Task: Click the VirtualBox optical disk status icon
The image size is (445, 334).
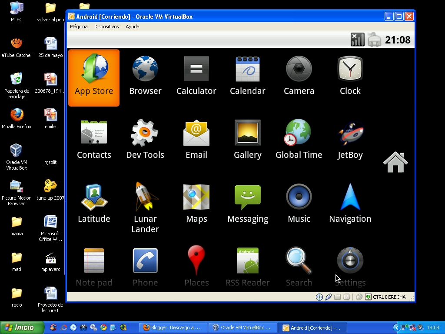Action: [x=319, y=297]
